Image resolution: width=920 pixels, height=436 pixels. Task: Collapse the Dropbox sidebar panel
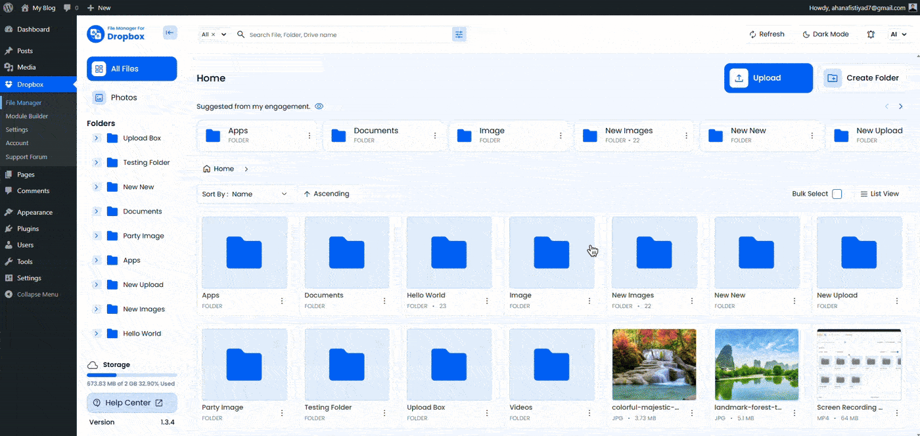point(170,33)
